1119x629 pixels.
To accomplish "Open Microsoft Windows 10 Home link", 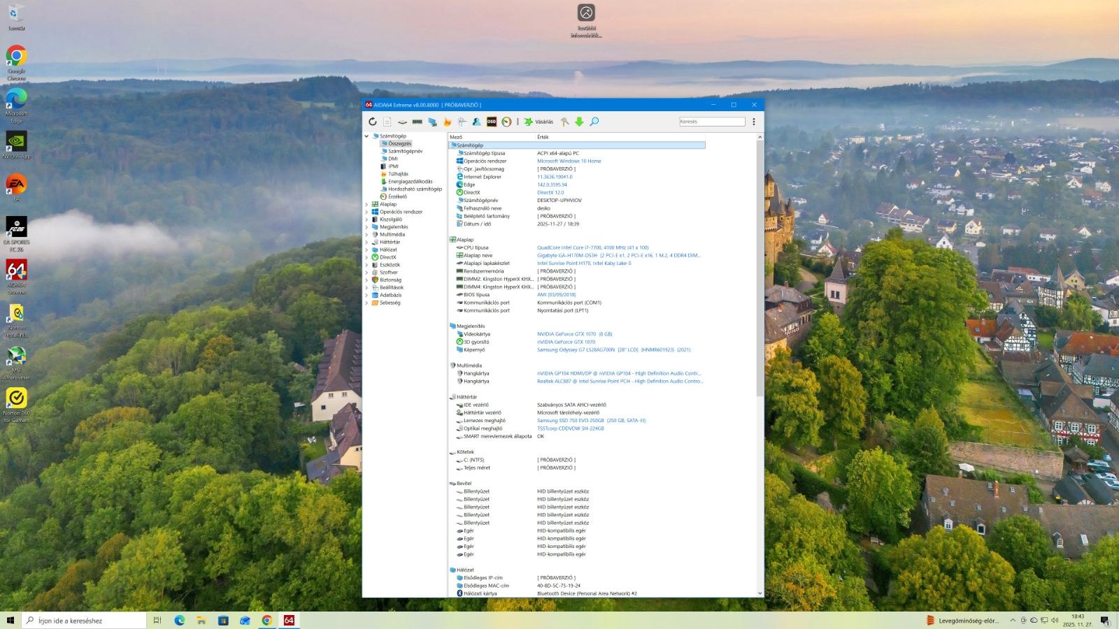I will 569,161.
